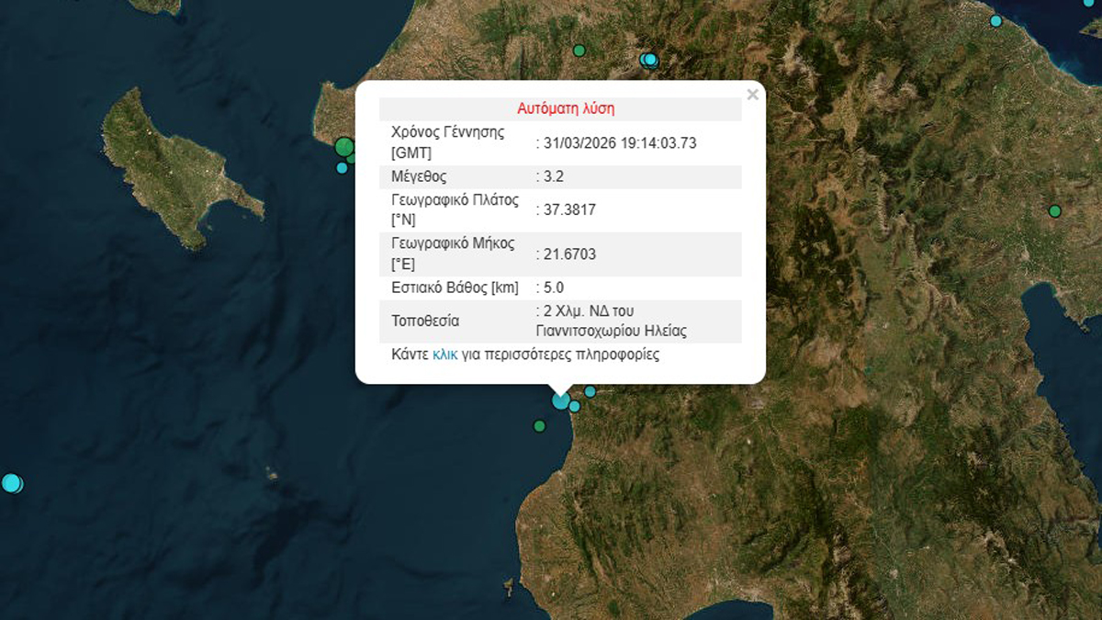Open the large quake marker cluster near Kyllini peninsula

coord(344,146)
